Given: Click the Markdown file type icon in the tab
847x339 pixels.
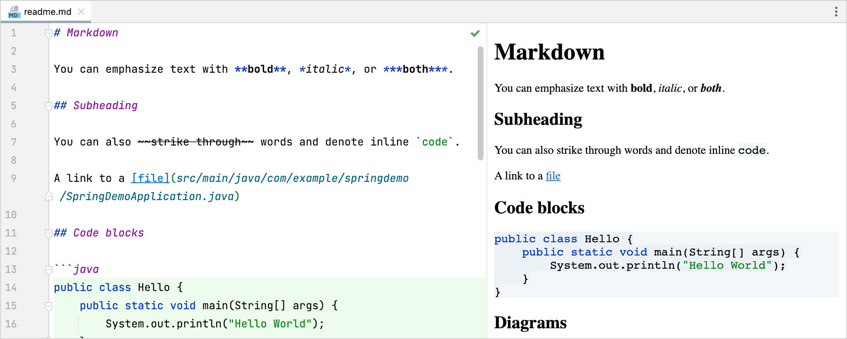Looking at the screenshot, I should (x=14, y=12).
